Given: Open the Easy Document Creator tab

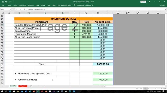Looking at the screenshot, I should 64,5.
